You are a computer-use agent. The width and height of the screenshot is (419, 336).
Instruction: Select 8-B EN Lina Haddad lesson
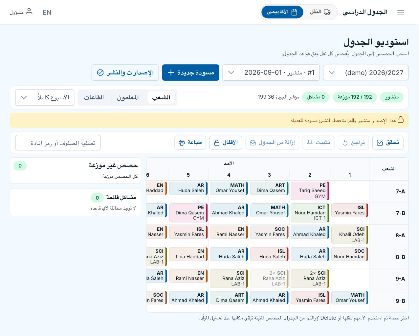pyautogui.click(x=188, y=254)
